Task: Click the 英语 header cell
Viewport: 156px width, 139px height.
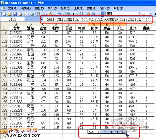Action: coord(69,28)
